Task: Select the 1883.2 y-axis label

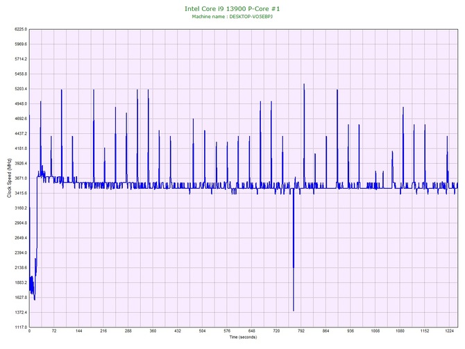Action: click(x=21, y=282)
